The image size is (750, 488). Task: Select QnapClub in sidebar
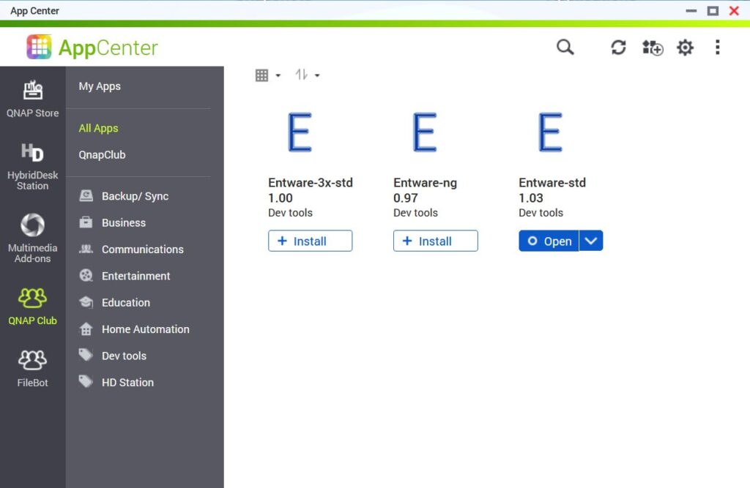[102, 155]
